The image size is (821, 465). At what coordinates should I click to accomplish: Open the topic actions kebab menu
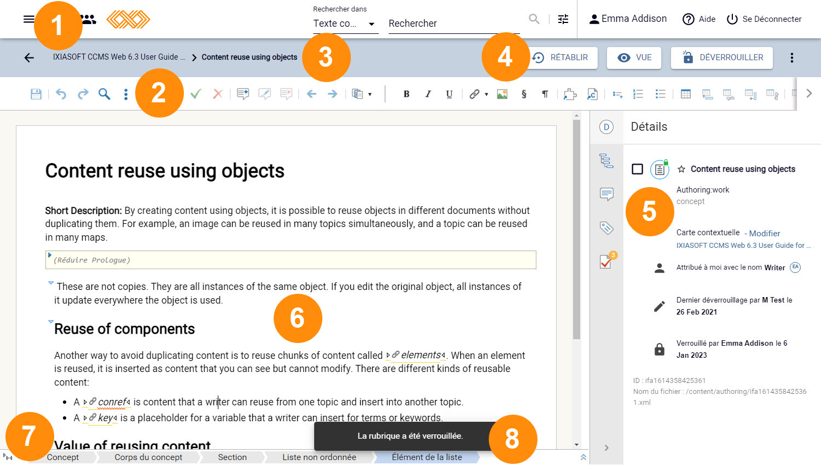coord(792,57)
